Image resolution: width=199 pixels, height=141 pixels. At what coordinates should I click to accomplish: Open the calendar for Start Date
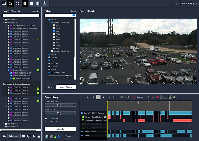[58, 105]
